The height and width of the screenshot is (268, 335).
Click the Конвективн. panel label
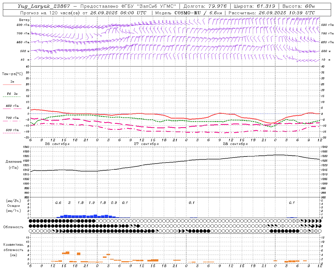(13, 245)
